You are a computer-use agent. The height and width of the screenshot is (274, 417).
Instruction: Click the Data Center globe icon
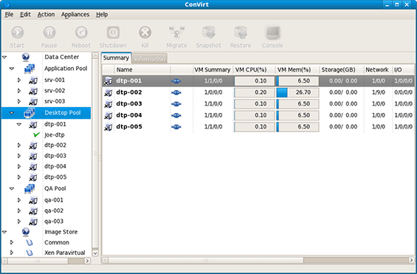coord(26,57)
